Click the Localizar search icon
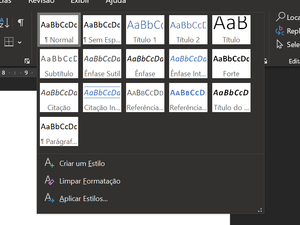Screen dimensions: 300x225 (x=281, y=17)
